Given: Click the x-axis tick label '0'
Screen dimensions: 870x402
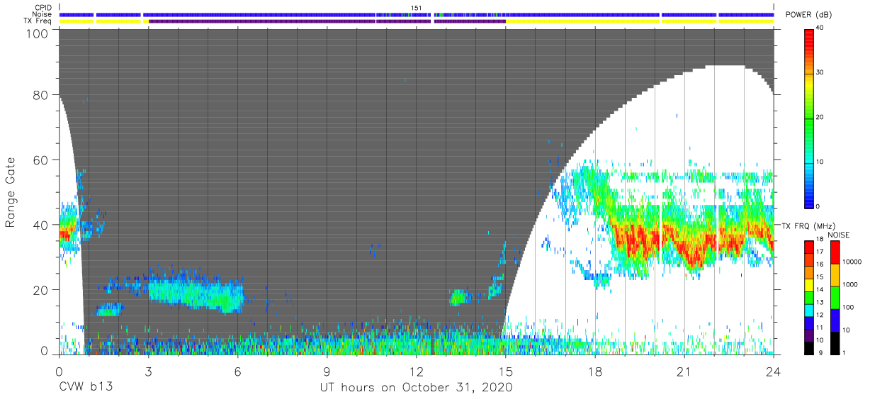Looking at the screenshot, I should click(59, 370).
